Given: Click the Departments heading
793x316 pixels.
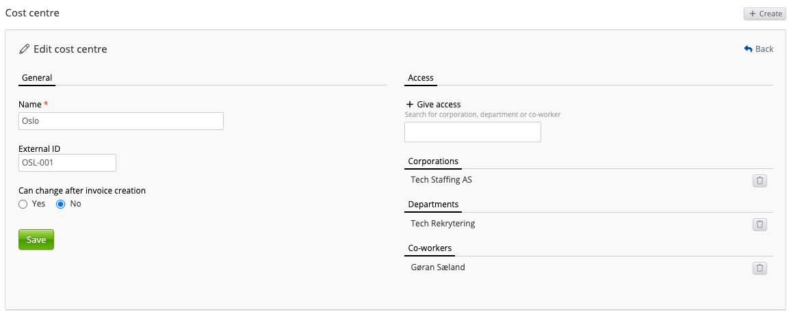Looking at the screenshot, I should click(433, 205).
